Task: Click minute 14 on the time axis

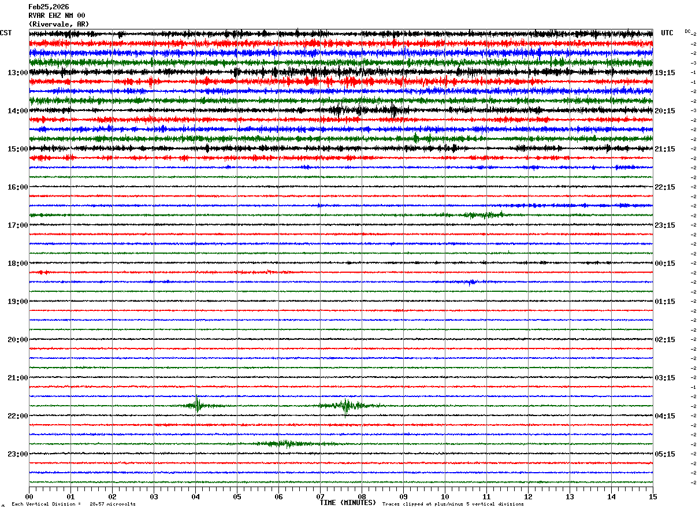Action: click(611, 496)
